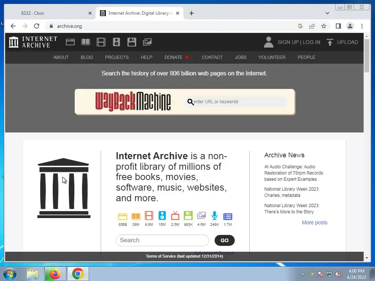
Task: Click the Internet Archive logo in the header
Action: [x=33, y=42]
